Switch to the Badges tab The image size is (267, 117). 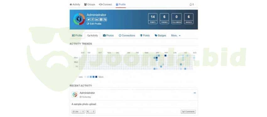[160, 36]
